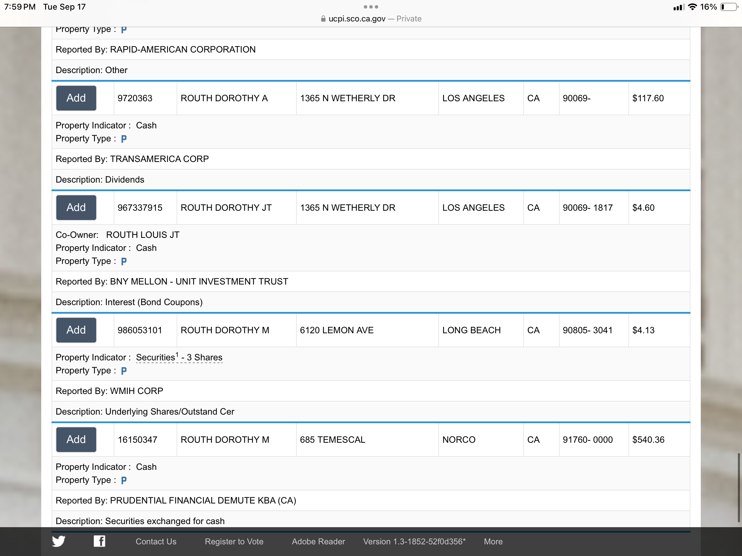Click city LONG BEACH
742x556 pixels.
click(472, 330)
